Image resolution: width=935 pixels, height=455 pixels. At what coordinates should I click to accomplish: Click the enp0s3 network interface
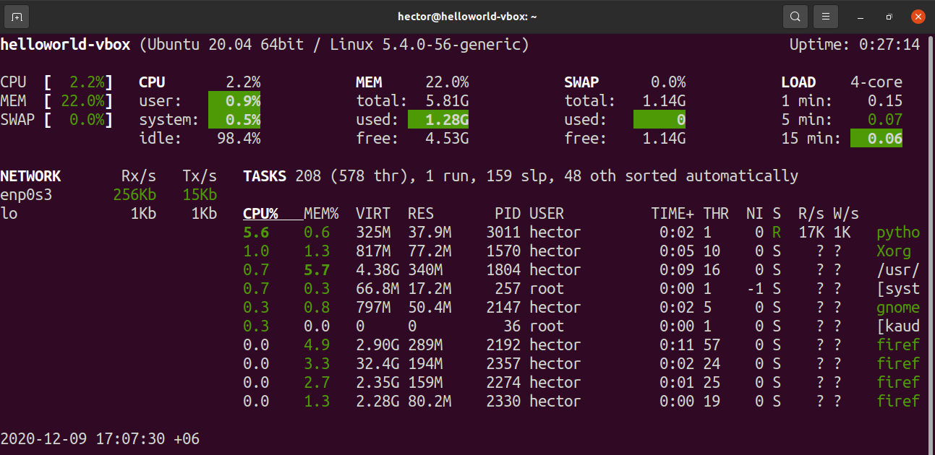point(26,195)
